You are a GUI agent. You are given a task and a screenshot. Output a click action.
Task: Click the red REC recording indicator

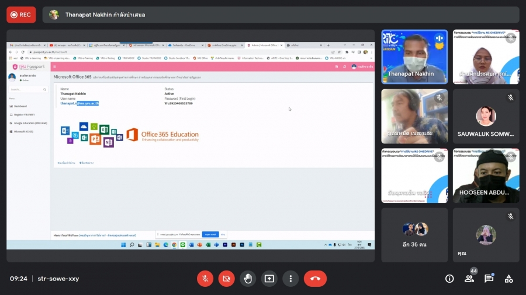[21, 15]
